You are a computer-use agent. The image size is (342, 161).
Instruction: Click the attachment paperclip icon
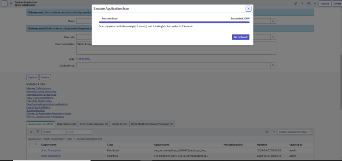coord(296,4)
